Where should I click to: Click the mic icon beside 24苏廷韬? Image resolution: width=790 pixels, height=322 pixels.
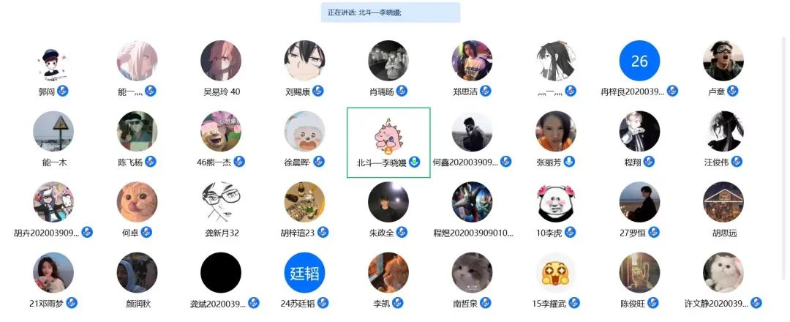(x=323, y=303)
